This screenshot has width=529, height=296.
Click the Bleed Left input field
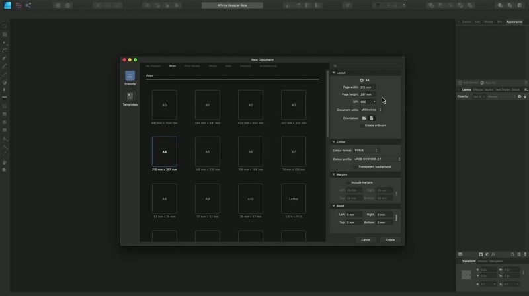pyautogui.click(x=354, y=215)
